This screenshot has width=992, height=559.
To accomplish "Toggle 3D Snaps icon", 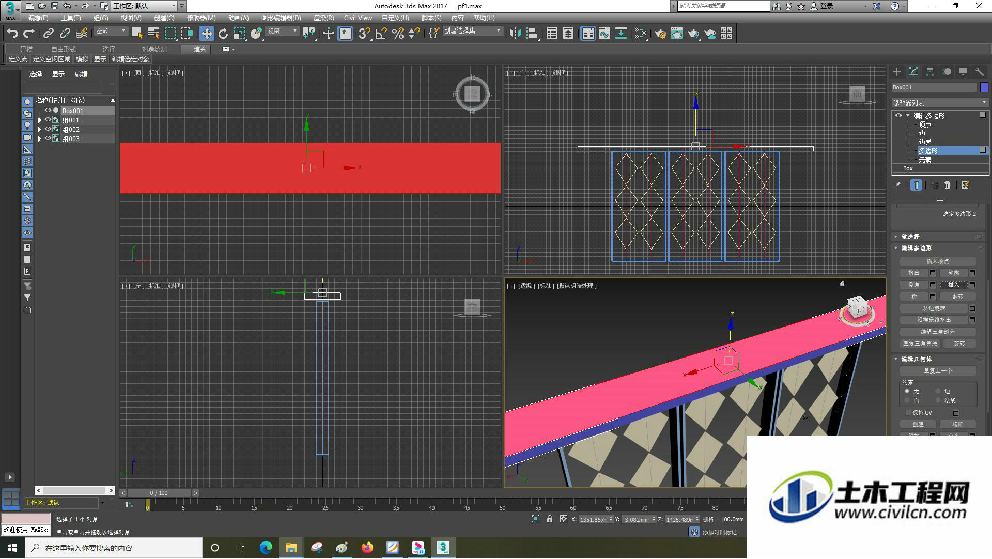I will [364, 34].
